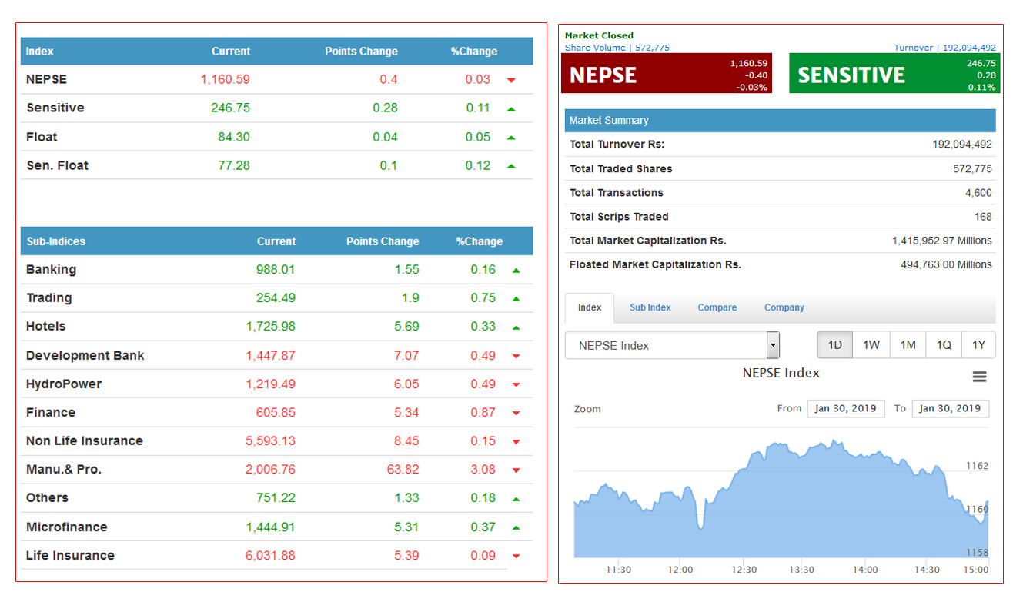Click the up arrow in Sen. Float row
Viewport: 1023px width, 595px height.
click(x=511, y=166)
